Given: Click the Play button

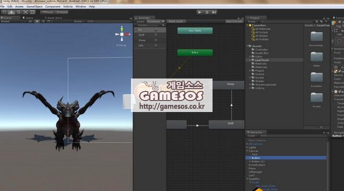Looking at the screenshot, I should (200, 12).
